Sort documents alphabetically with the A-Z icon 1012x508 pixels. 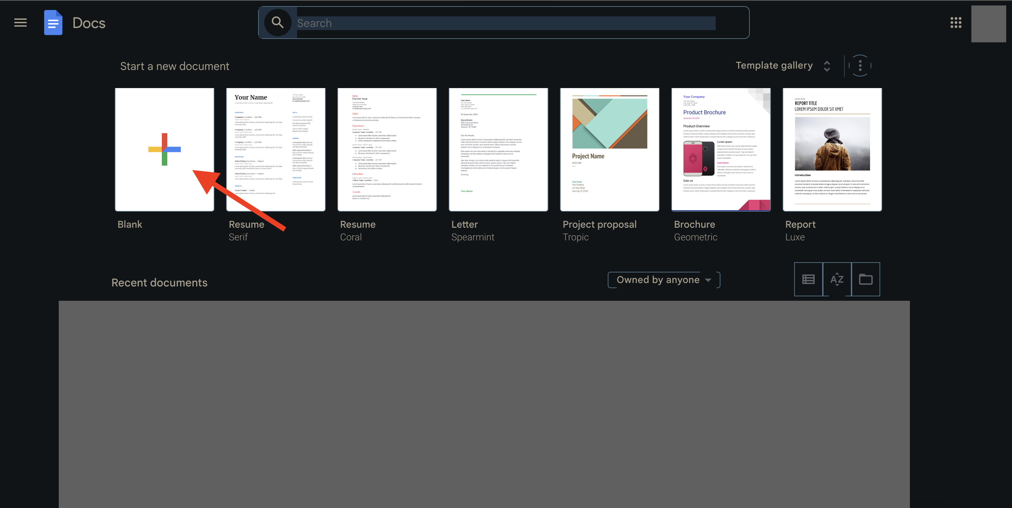click(837, 279)
